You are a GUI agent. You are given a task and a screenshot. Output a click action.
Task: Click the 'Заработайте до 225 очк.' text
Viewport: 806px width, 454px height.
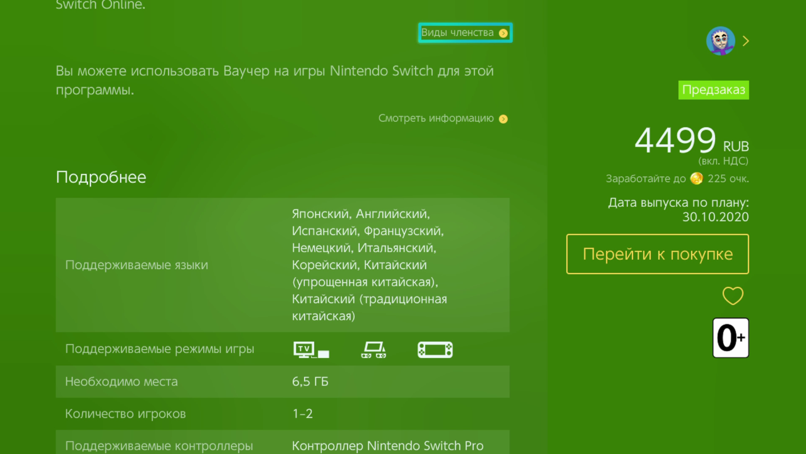point(677,179)
